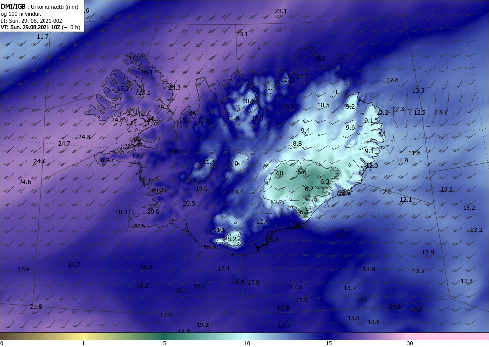Screen dimensions: 489x347
Task: Click the 5 label on the color scale
Action: (164, 344)
